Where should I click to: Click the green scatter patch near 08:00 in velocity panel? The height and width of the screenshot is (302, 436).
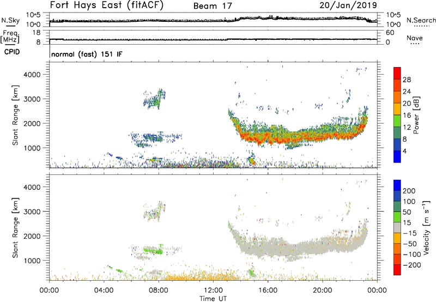click(153, 250)
